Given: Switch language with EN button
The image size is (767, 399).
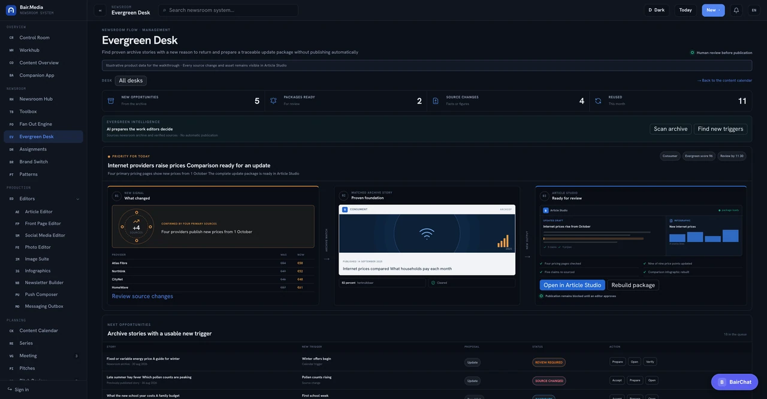Looking at the screenshot, I should point(754,10).
